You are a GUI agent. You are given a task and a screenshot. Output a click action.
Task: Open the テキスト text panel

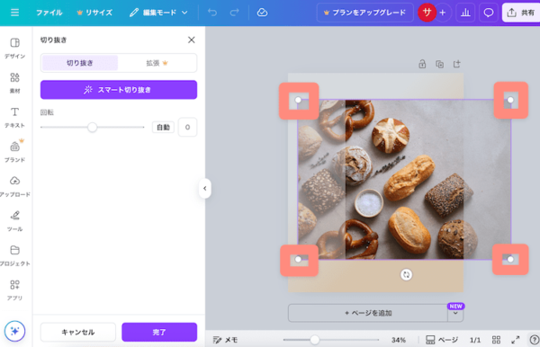(x=14, y=117)
